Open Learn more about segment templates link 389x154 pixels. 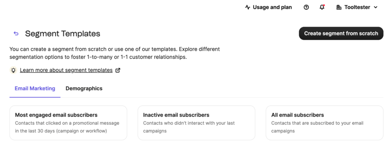[66, 70]
